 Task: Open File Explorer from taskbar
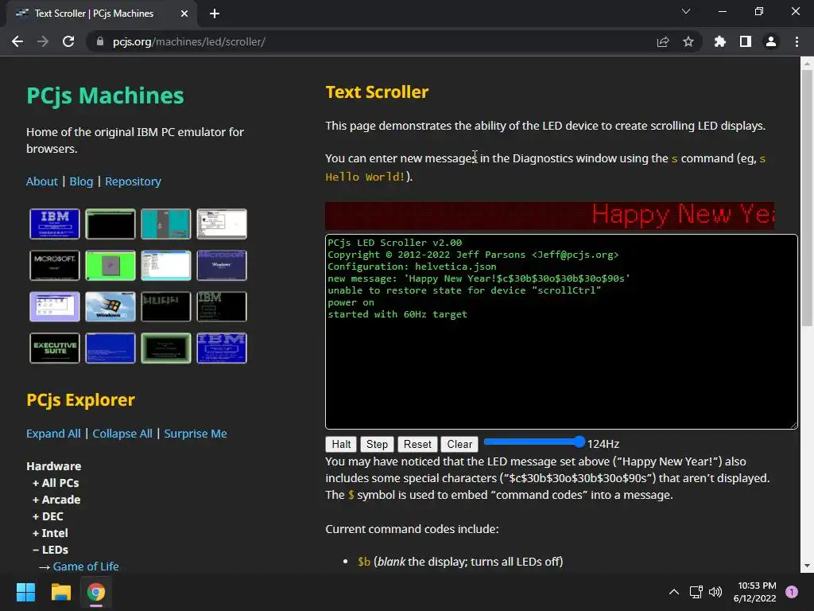[60, 592]
